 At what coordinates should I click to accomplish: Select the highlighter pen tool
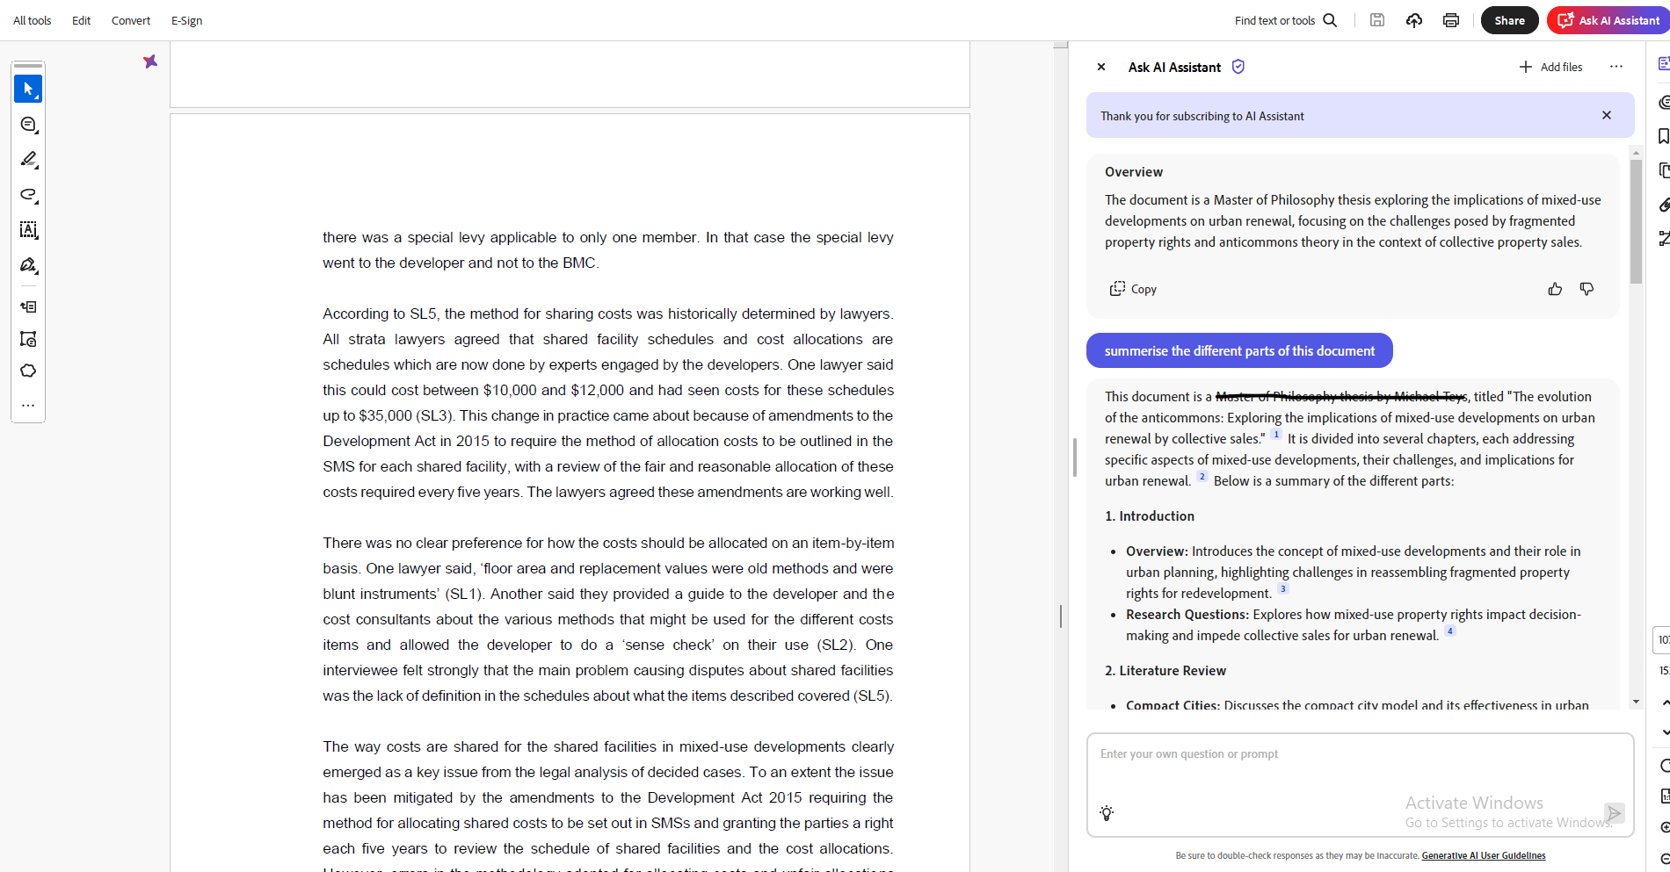(x=28, y=160)
